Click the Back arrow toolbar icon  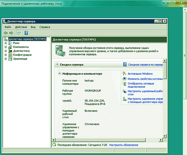coord(5,33)
